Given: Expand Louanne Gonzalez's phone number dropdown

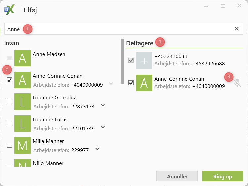Looking at the screenshot, I should point(103,106).
